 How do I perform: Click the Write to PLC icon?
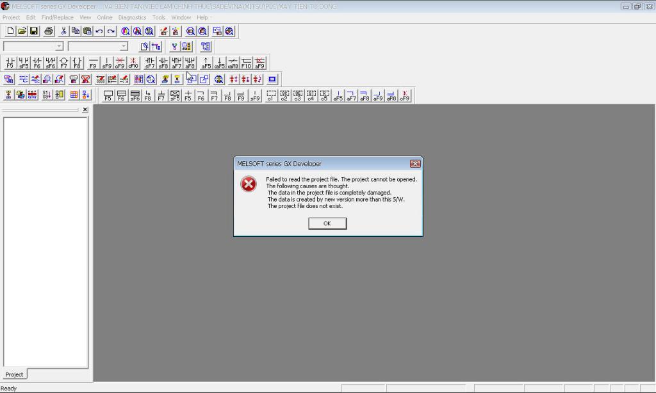point(163,31)
